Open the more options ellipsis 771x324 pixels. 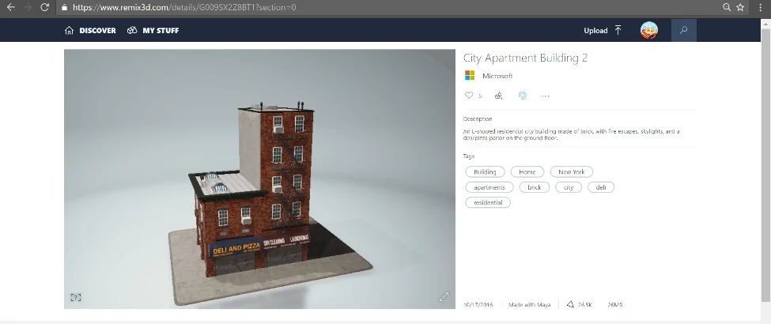[545, 96]
